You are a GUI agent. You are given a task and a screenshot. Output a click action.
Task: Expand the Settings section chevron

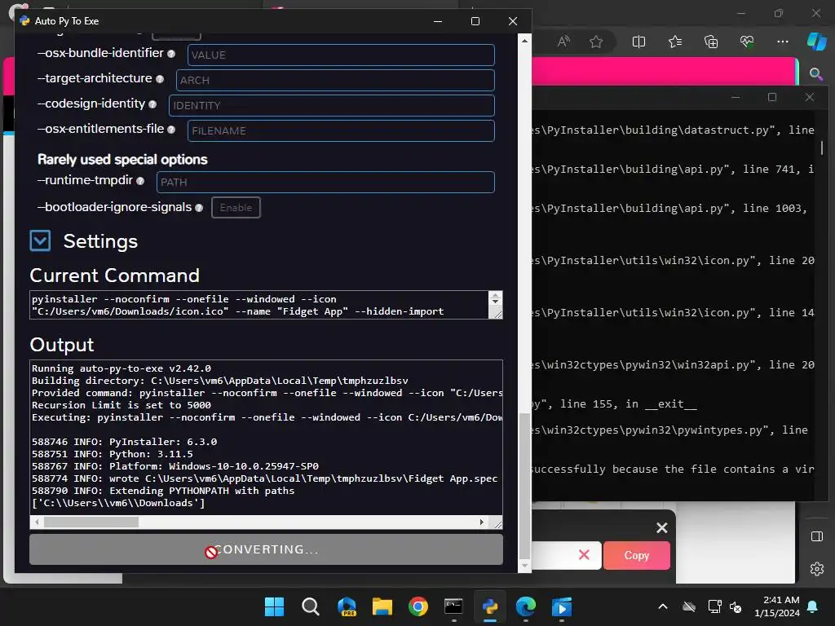click(41, 240)
